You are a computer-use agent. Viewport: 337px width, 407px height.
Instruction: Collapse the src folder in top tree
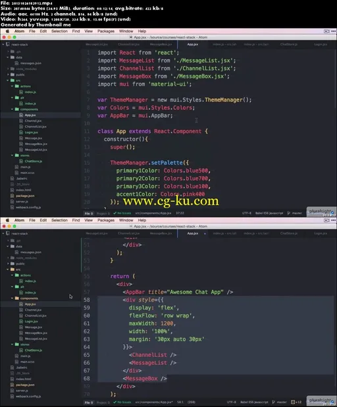[8, 80]
